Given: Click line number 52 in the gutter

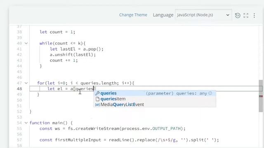Looking at the screenshot, I should (x=19, y=111).
